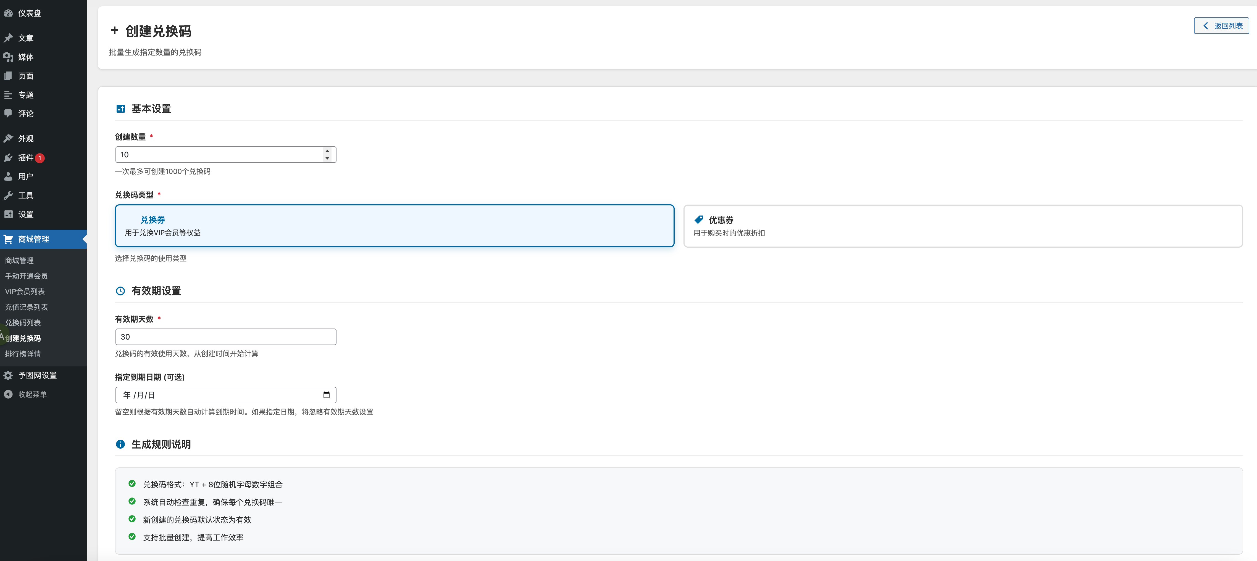Image resolution: width=1257 pixels, height=561 pixels.
Task: Click the 有效期天数 input field
Action: (x=225, y=337)
